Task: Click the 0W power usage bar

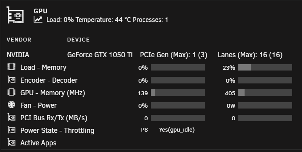Action: [265, 105]
